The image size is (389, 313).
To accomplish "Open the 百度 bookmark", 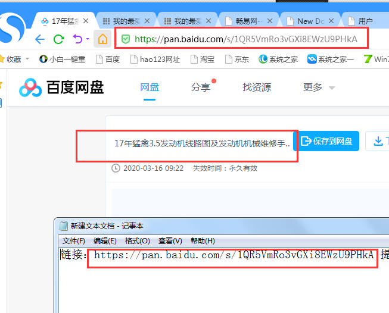I will [108, 59].
